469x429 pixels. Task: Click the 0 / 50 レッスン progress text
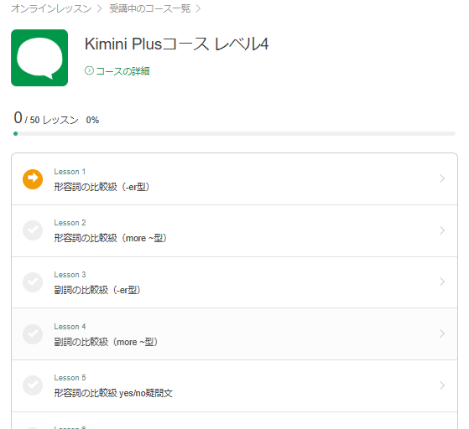46,118
